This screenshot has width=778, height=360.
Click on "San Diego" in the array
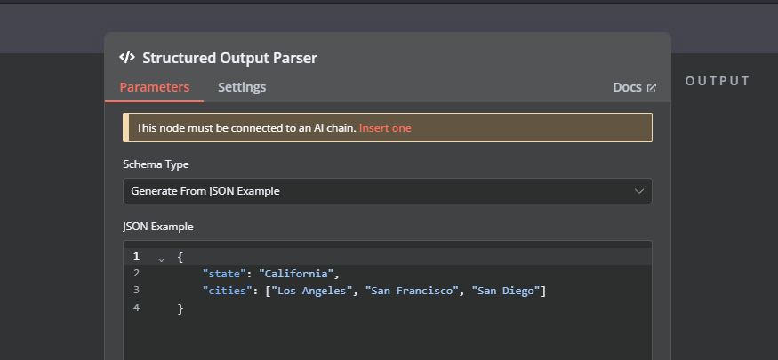pyautogui.click(x=506, y=291)
